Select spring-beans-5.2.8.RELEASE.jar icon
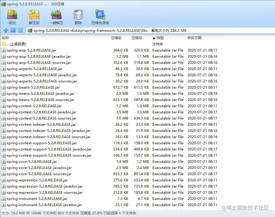 pyautogui.click(x=4, y=87)
